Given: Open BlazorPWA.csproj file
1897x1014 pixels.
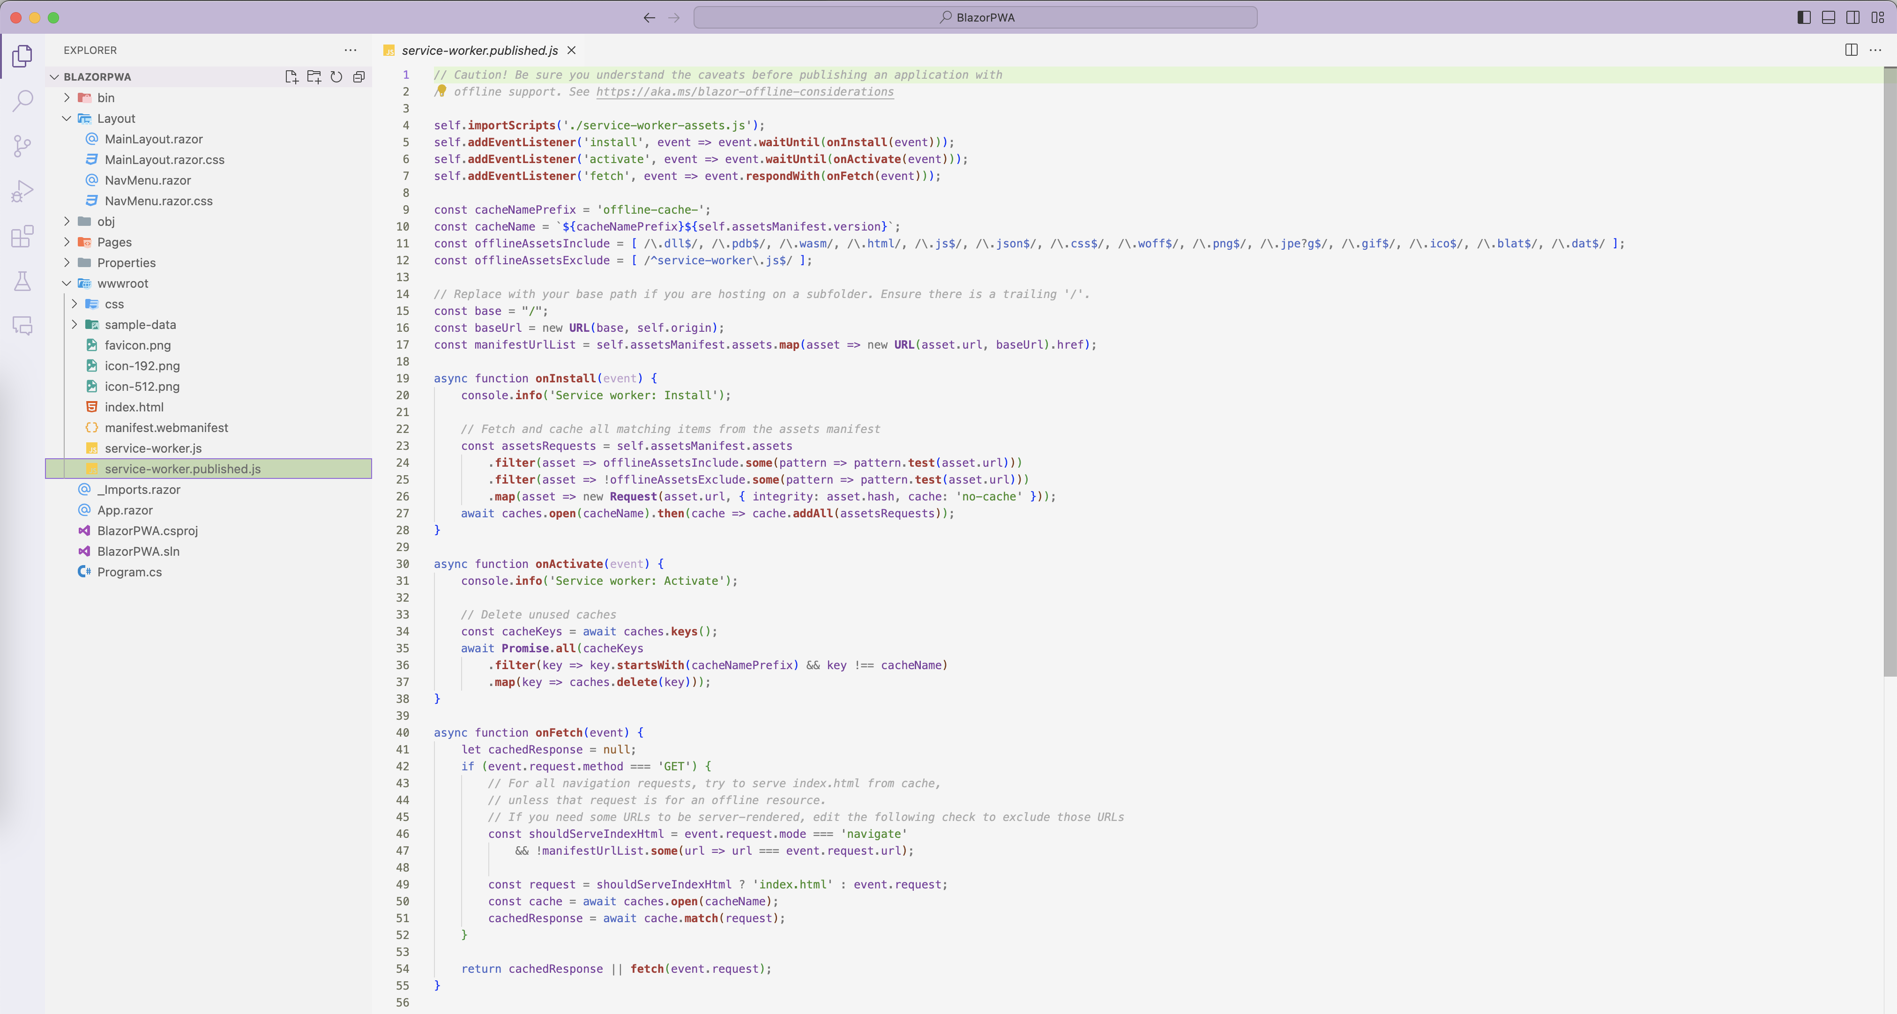Looking at the screenshot, I should 209,530.
